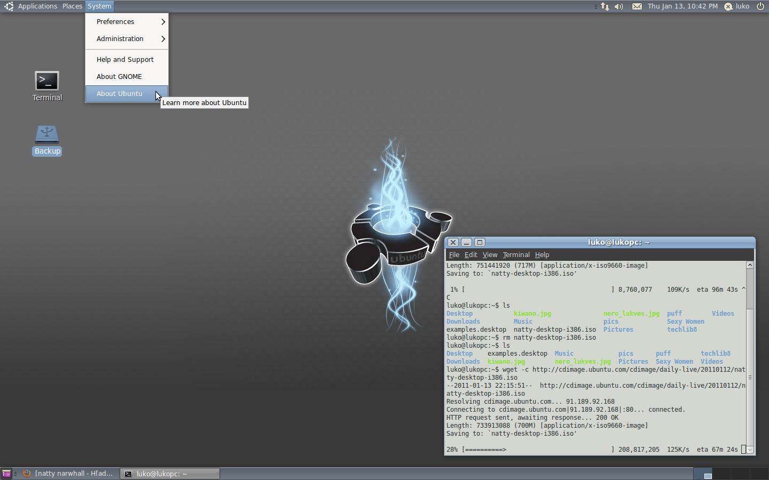This screenshot has height=480, width=769.
Task: Click terminal scrollbar down arrow
Action: pyautogui.click(x=750, y=450)
